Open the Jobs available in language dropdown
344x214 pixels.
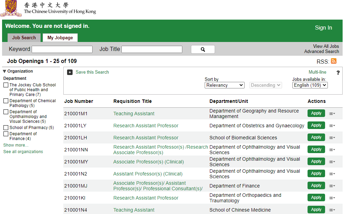(310, 85)
